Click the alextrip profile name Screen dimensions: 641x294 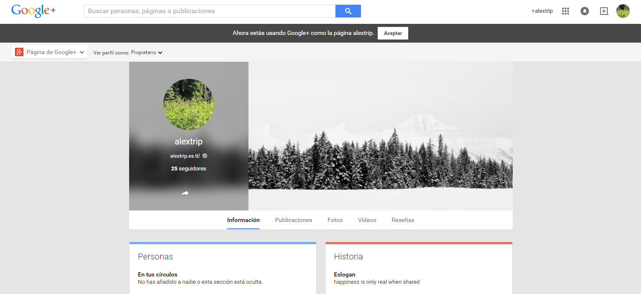point(188,141)
